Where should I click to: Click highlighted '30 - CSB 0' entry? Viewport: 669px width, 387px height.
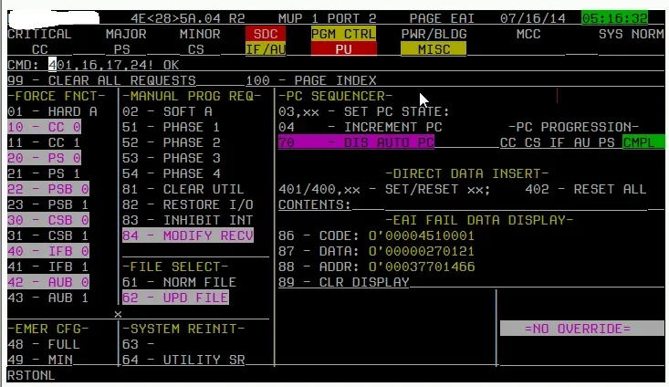click(x=48, y=220)
